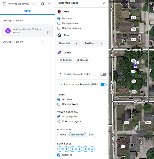This screenshot has width=154, height=159.
Task: Open the Reported time dropdown
Action: pos(69,43)
